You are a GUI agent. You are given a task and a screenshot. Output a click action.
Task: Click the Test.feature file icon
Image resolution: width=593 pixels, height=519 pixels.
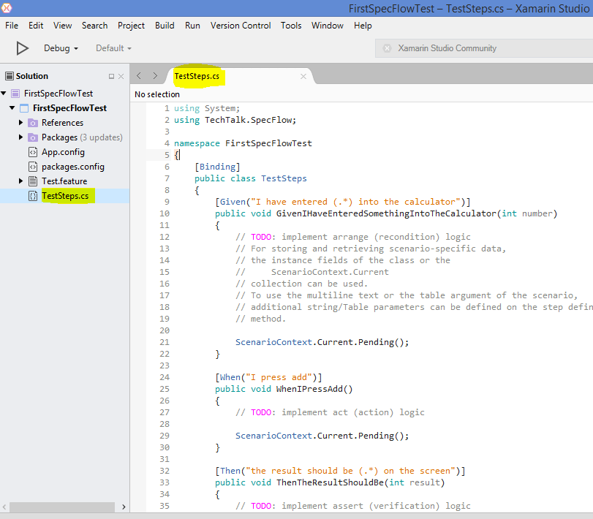tap(31, 181)
